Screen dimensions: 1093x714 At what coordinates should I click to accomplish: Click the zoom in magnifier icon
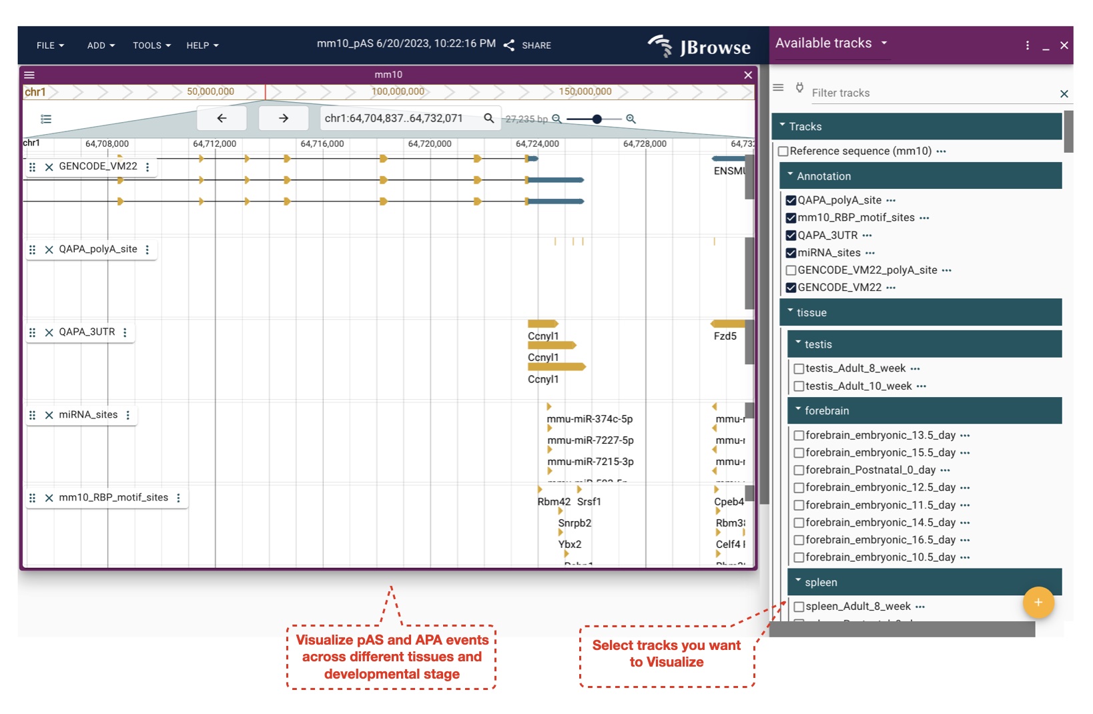[631, 119]
